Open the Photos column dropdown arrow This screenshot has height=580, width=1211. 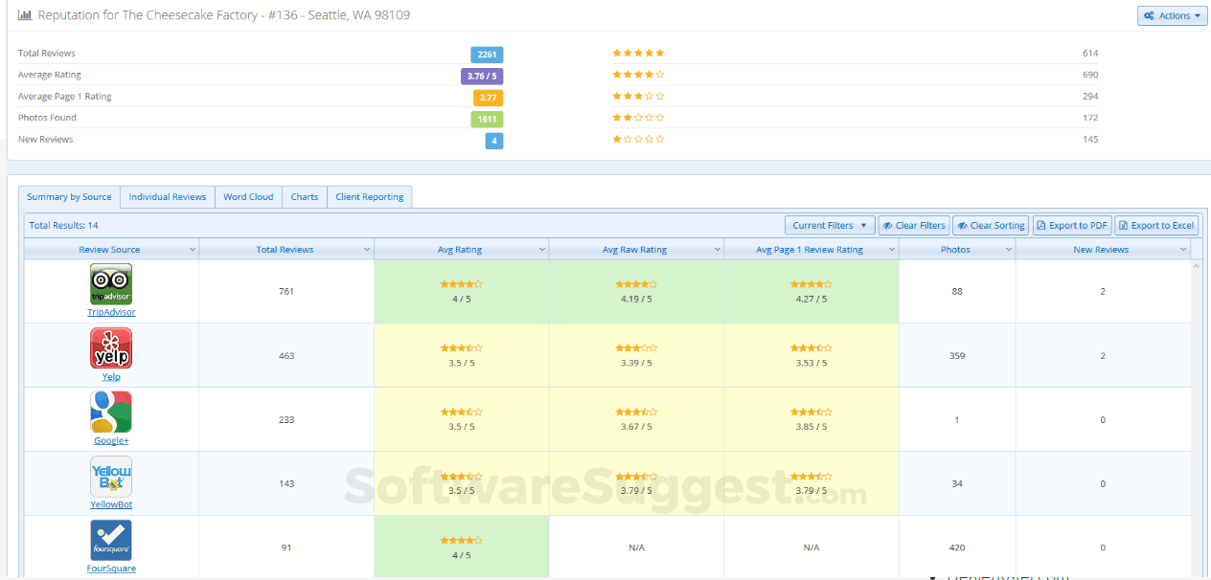tap(1008, 250)
